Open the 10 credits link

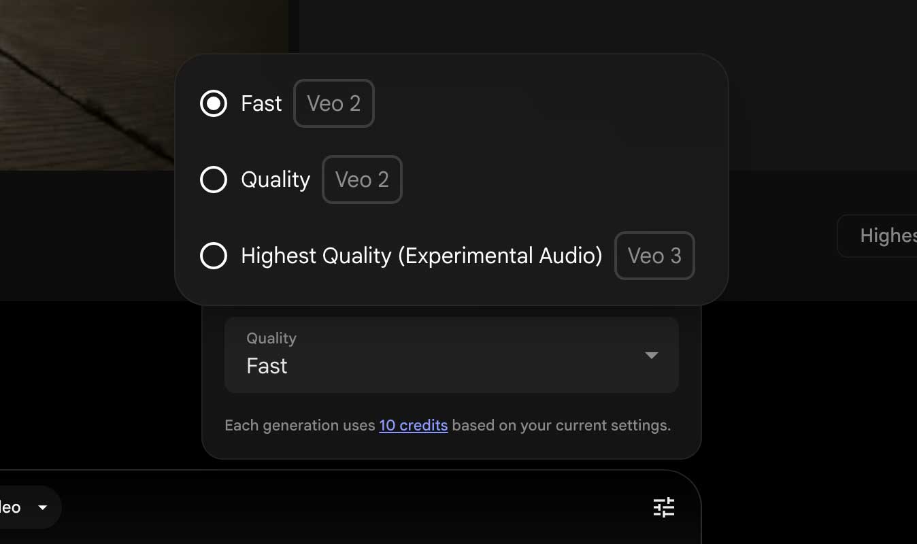coord(414,426)
